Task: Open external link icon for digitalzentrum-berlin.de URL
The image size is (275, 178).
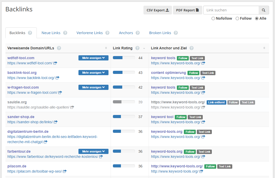Action: click(45, 142)
